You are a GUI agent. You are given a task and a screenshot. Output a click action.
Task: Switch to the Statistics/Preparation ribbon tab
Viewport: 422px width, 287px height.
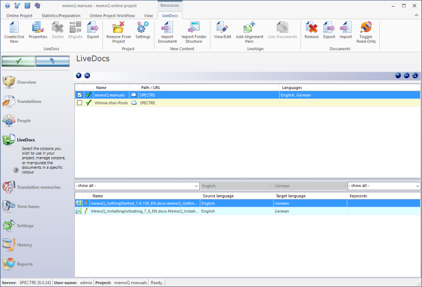pyautogui.click(x=61, y=15)
